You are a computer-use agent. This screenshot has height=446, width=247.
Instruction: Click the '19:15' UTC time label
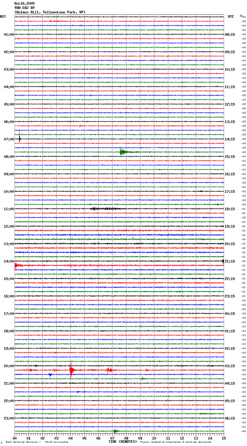click(230, 226)
